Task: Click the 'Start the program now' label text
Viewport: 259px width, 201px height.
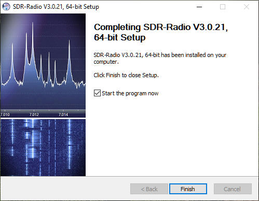Action: tap(130, 93)
